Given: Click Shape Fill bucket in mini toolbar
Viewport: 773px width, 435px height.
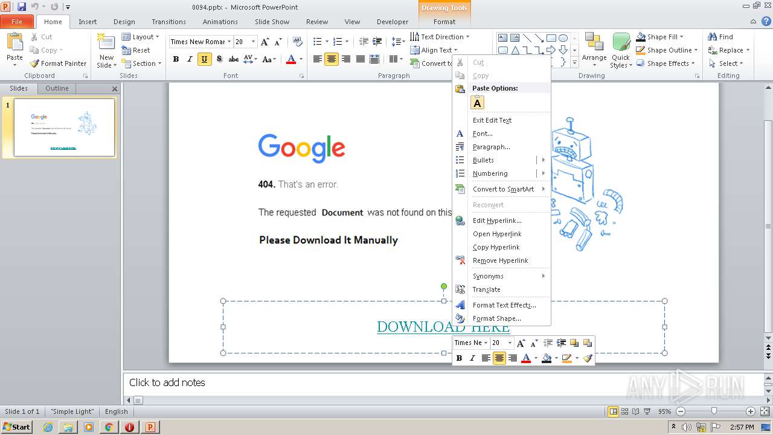Looking at the screenshot, I should point(547,358).
